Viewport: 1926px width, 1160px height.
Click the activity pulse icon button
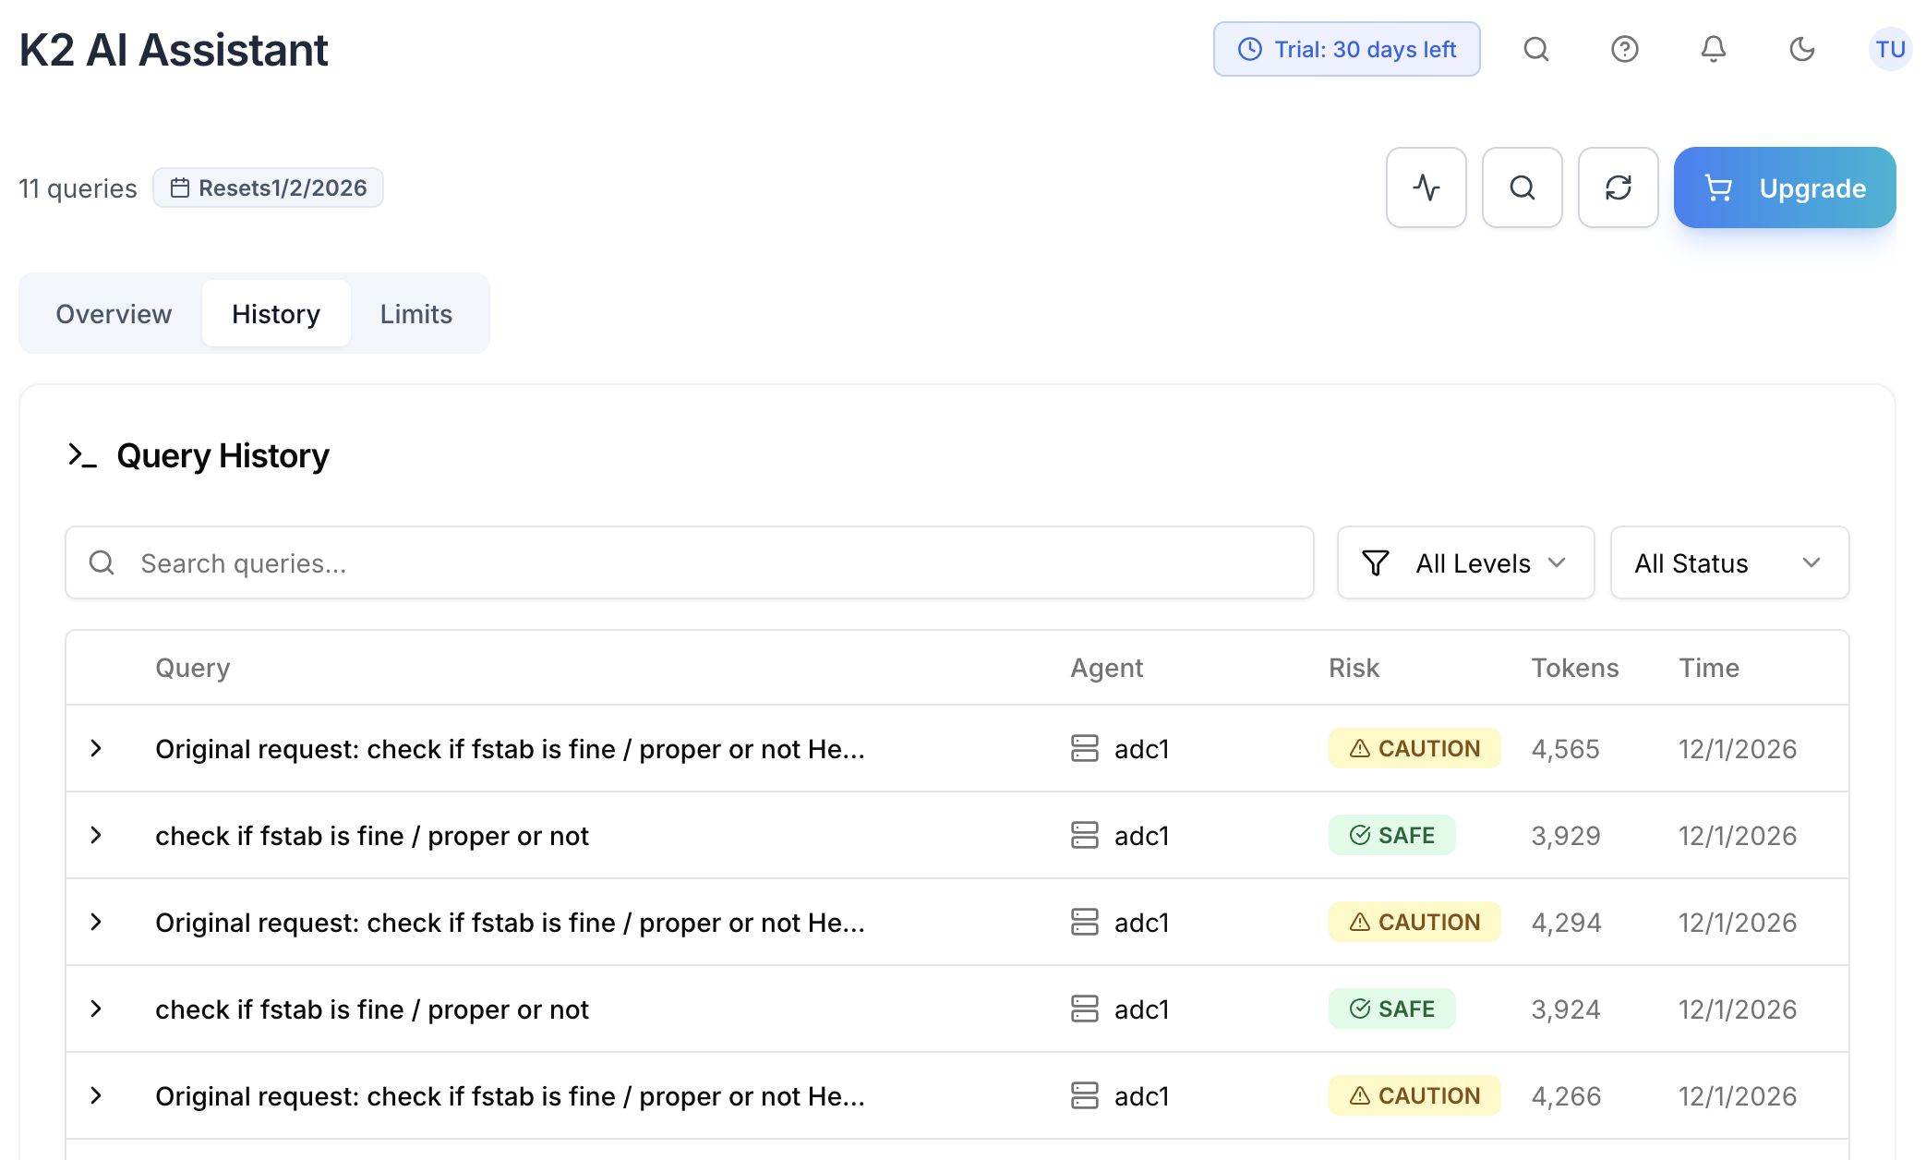pos(1426,187)
